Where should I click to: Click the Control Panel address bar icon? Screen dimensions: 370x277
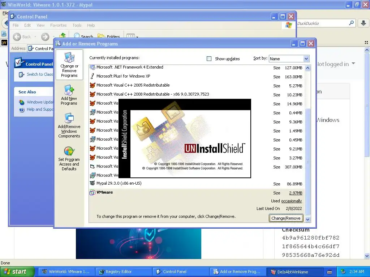pyautogui.click(x=31, y=49)
